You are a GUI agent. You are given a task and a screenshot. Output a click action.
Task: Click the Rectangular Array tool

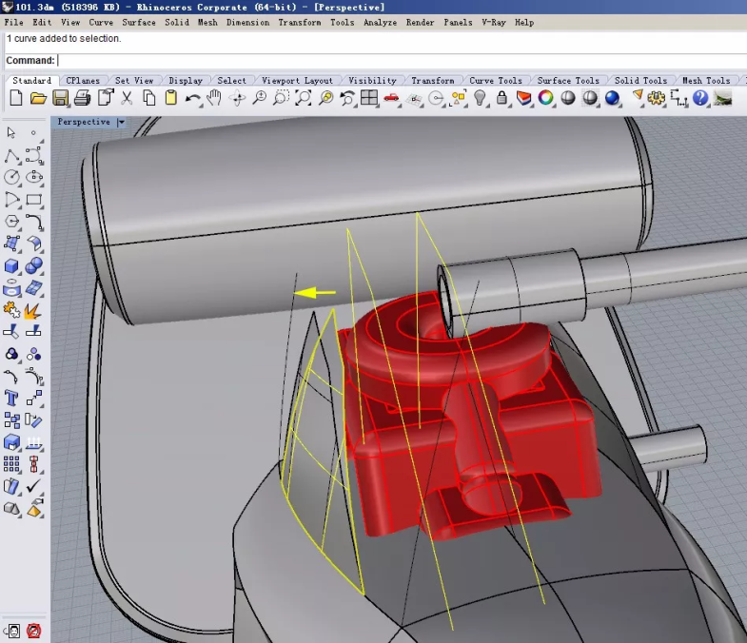click(11, 464)
